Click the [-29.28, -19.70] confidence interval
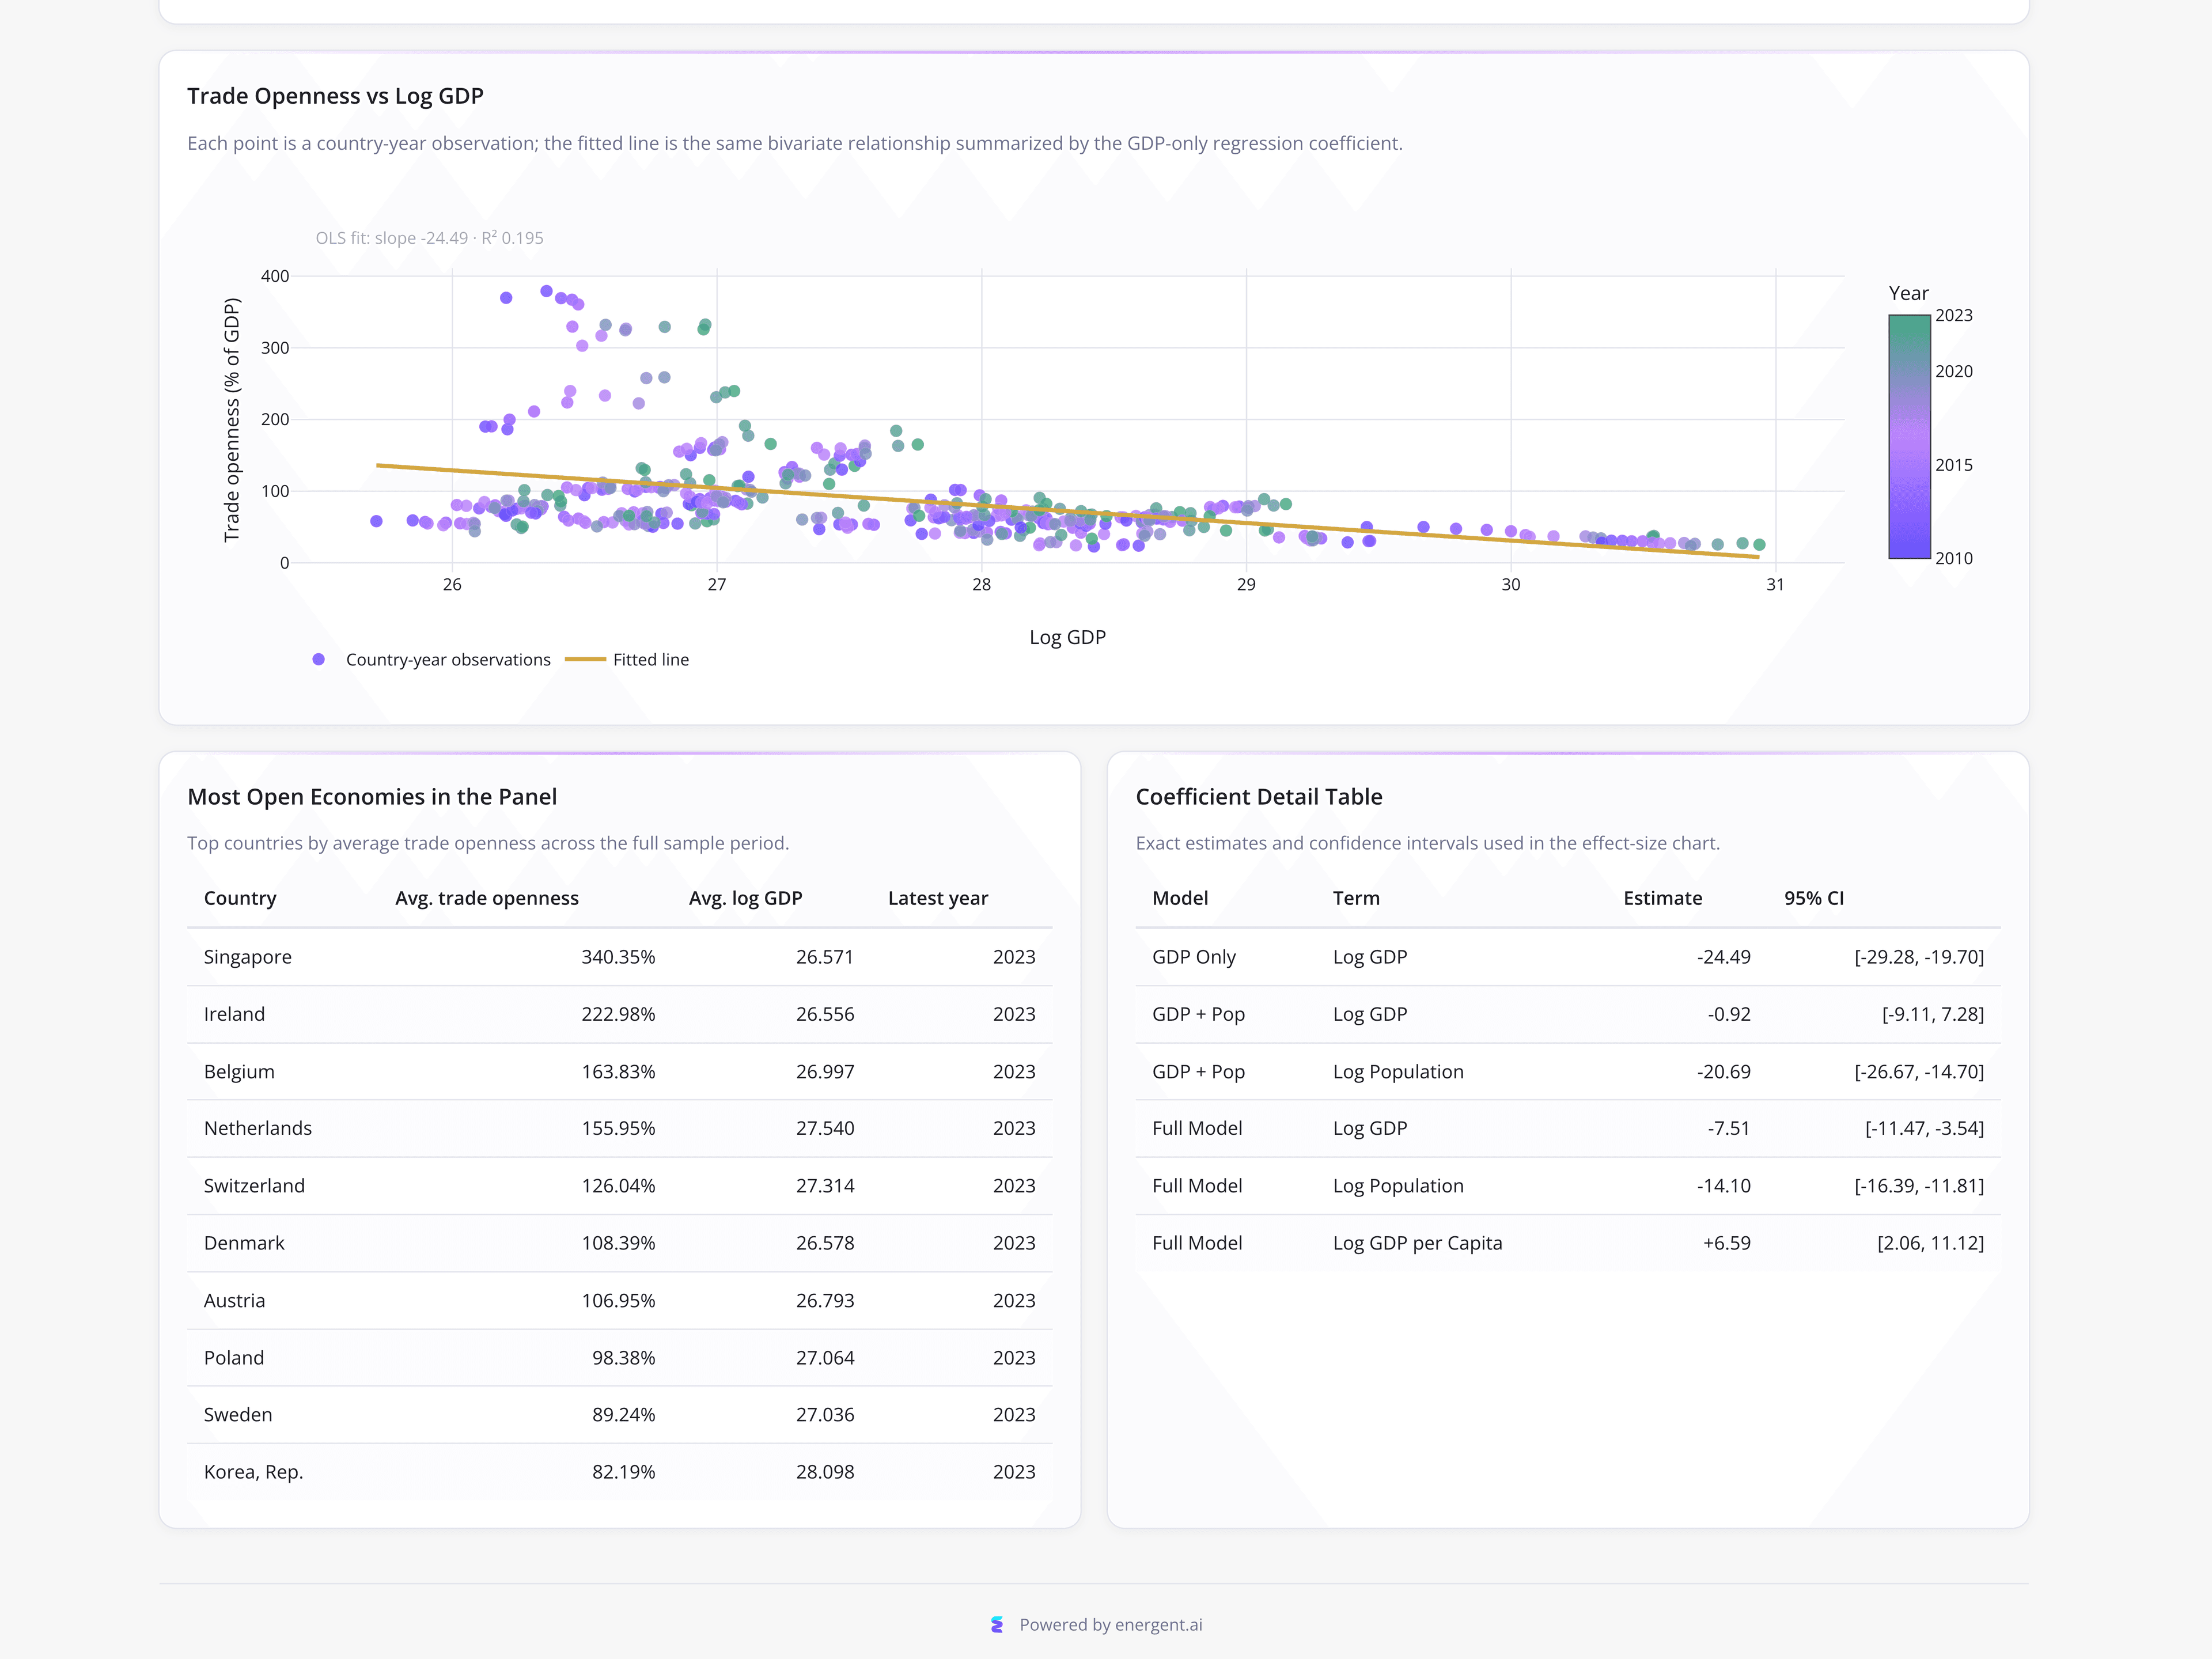This screenshot has width=2212, height=1659. 1919,957
